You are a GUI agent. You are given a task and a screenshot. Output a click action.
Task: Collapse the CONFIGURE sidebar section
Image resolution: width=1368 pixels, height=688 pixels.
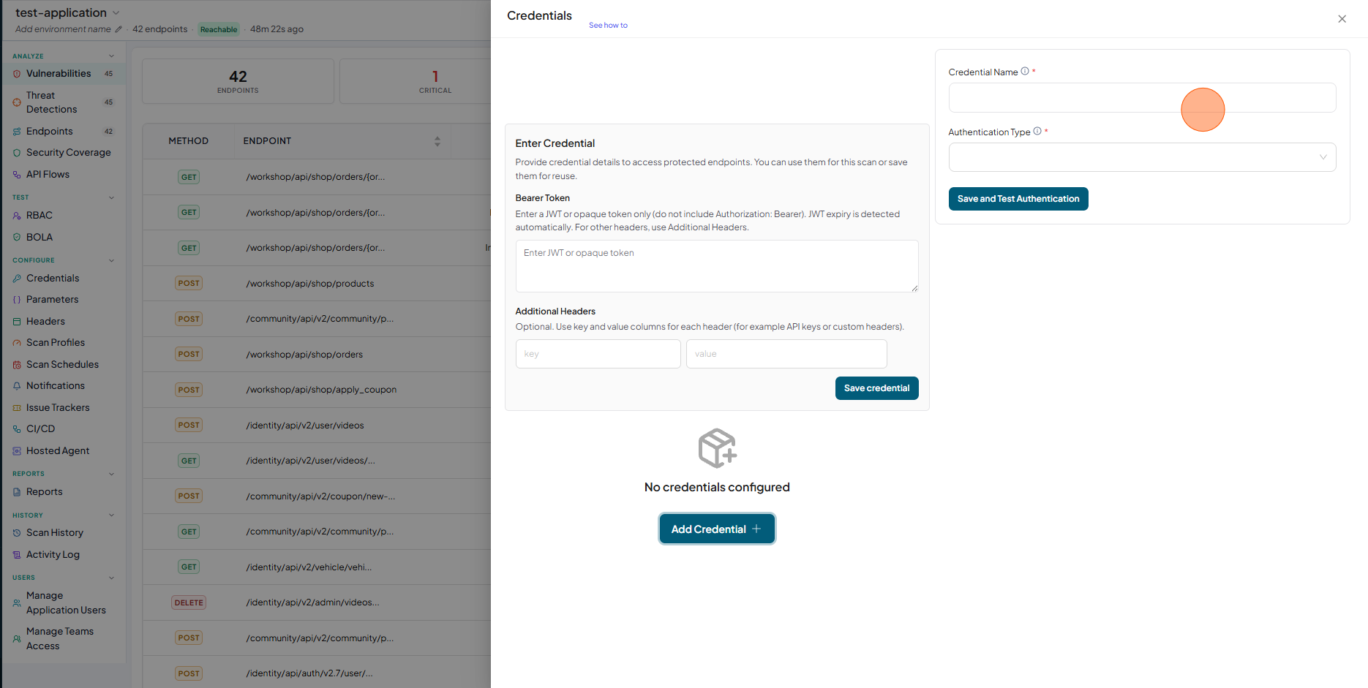[111, 260]
